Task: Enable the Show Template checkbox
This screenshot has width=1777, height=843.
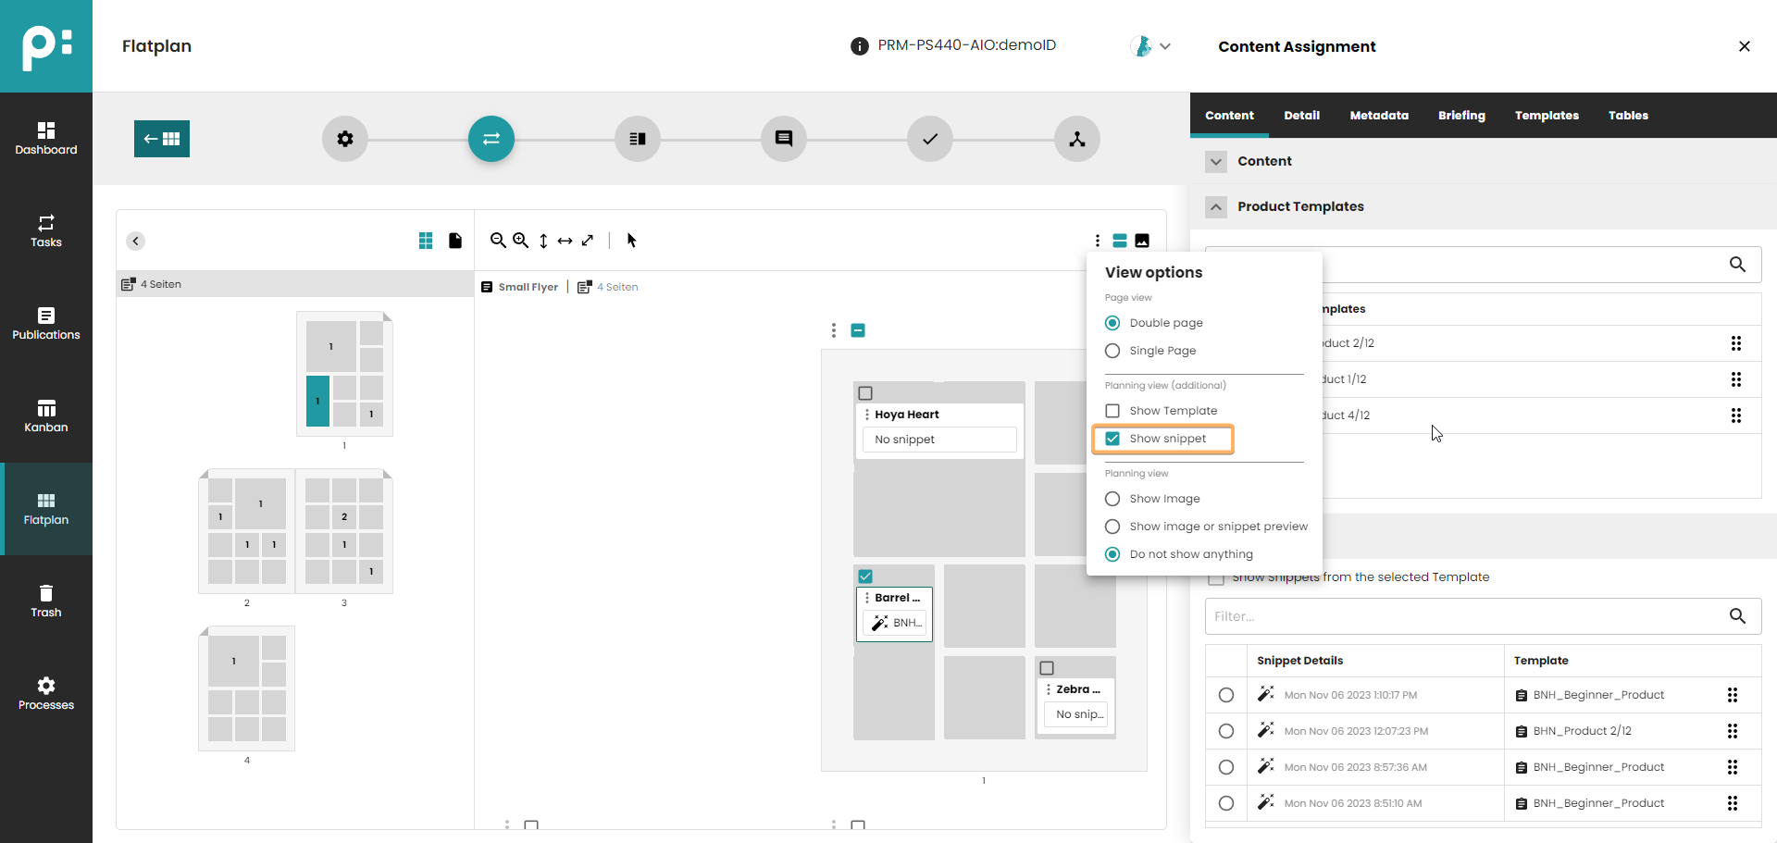Action: coord(1112,411)
